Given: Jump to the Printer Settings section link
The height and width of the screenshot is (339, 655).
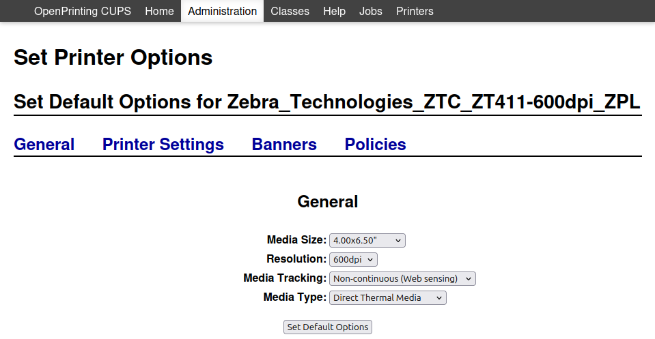Looking at the screenshot, I should (163, 145).
